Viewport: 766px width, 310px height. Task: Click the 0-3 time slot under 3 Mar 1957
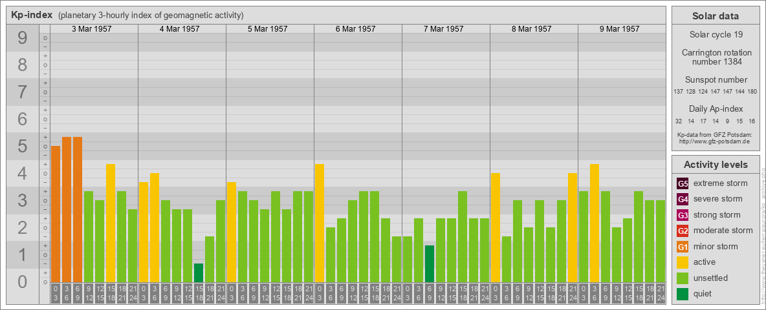[56, 294]
